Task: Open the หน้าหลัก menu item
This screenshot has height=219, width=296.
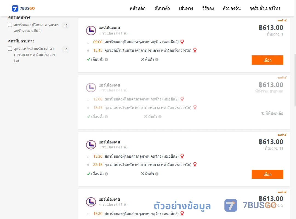Action: pos(137,8)
